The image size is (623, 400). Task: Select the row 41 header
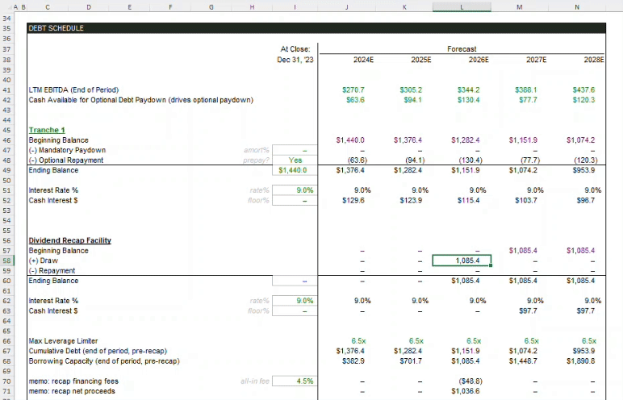click(x=6, y=90)
